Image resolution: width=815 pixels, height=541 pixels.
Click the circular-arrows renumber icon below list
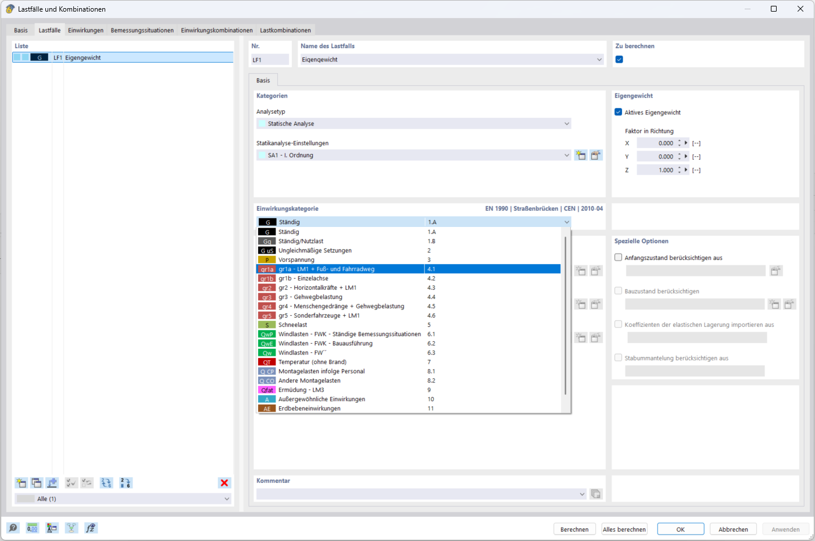click(x=106, y=483)
